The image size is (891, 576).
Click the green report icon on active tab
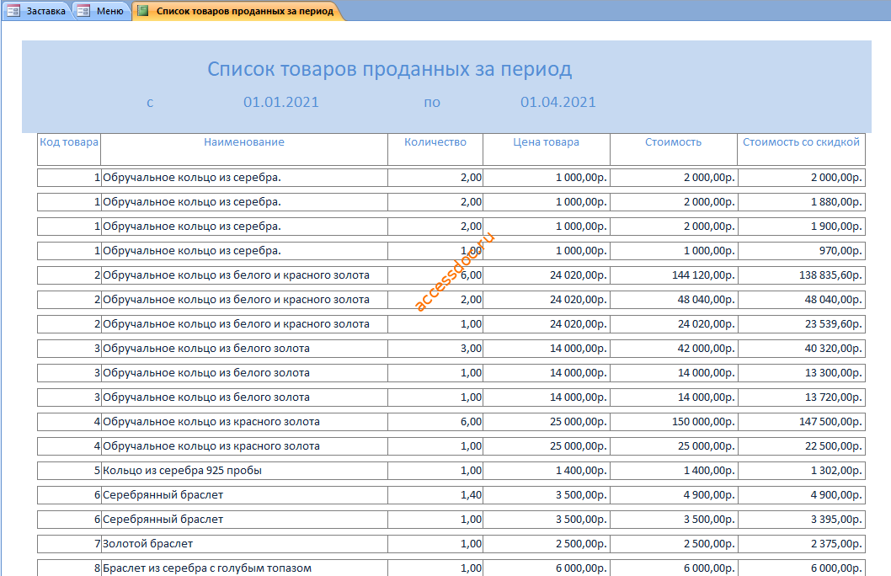(143, 11)
